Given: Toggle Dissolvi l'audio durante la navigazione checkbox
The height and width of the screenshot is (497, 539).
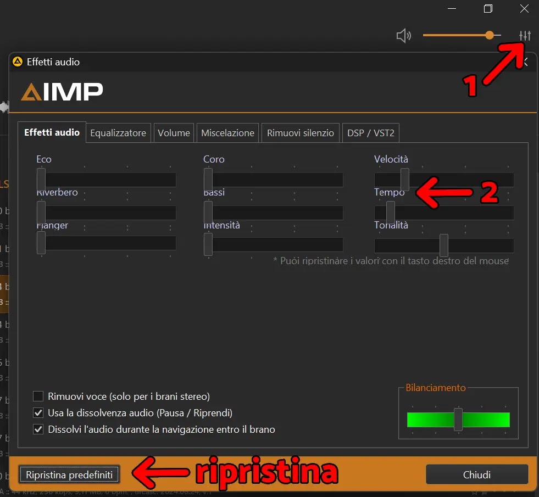Looking at the screenshot, I should pyautogui.click(x=38, y=429).
